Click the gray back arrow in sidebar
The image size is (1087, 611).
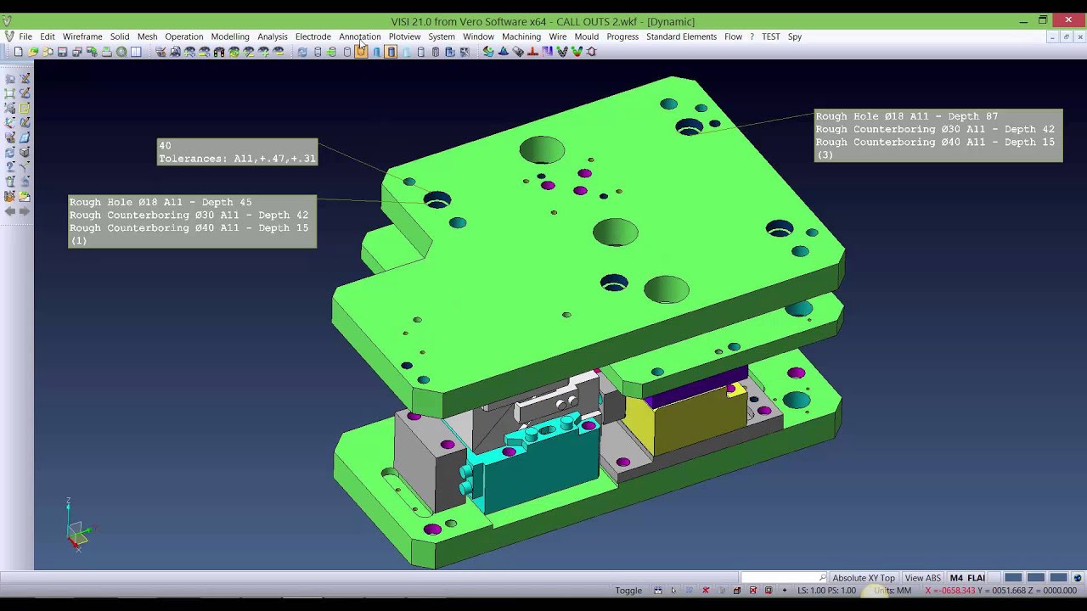(x=9, y=211)
